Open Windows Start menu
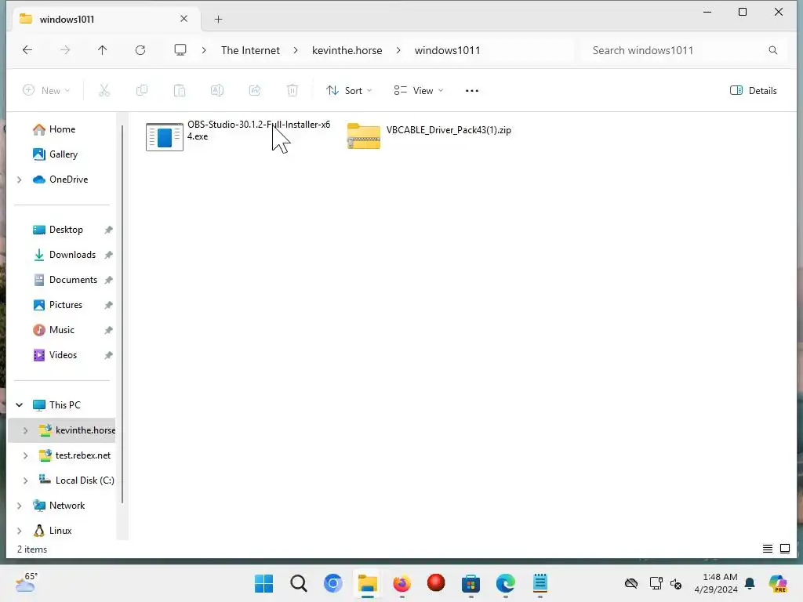Viewport: 803px width, 602px height. coord(263,583)
